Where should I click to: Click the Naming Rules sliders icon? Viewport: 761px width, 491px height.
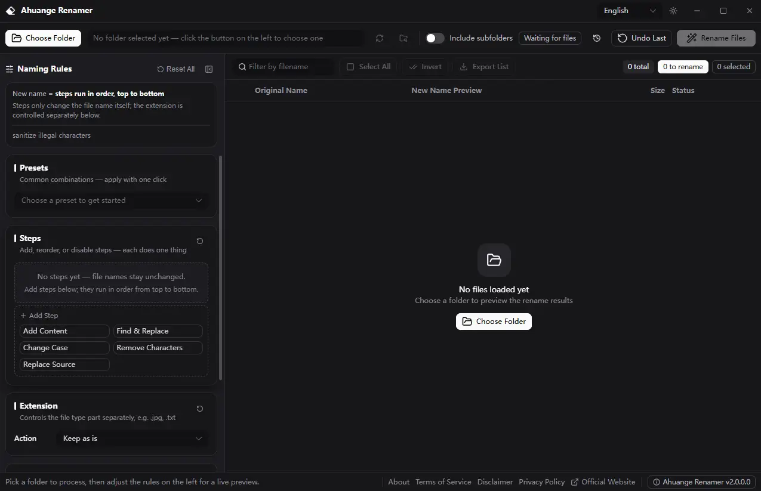(10, 69)
